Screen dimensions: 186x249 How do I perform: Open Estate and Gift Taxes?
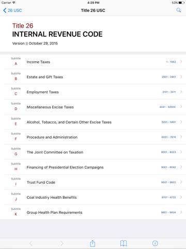pos(93,77)
